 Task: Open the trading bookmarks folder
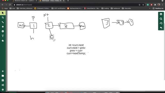pyautogui.click(x=105, y=8)
